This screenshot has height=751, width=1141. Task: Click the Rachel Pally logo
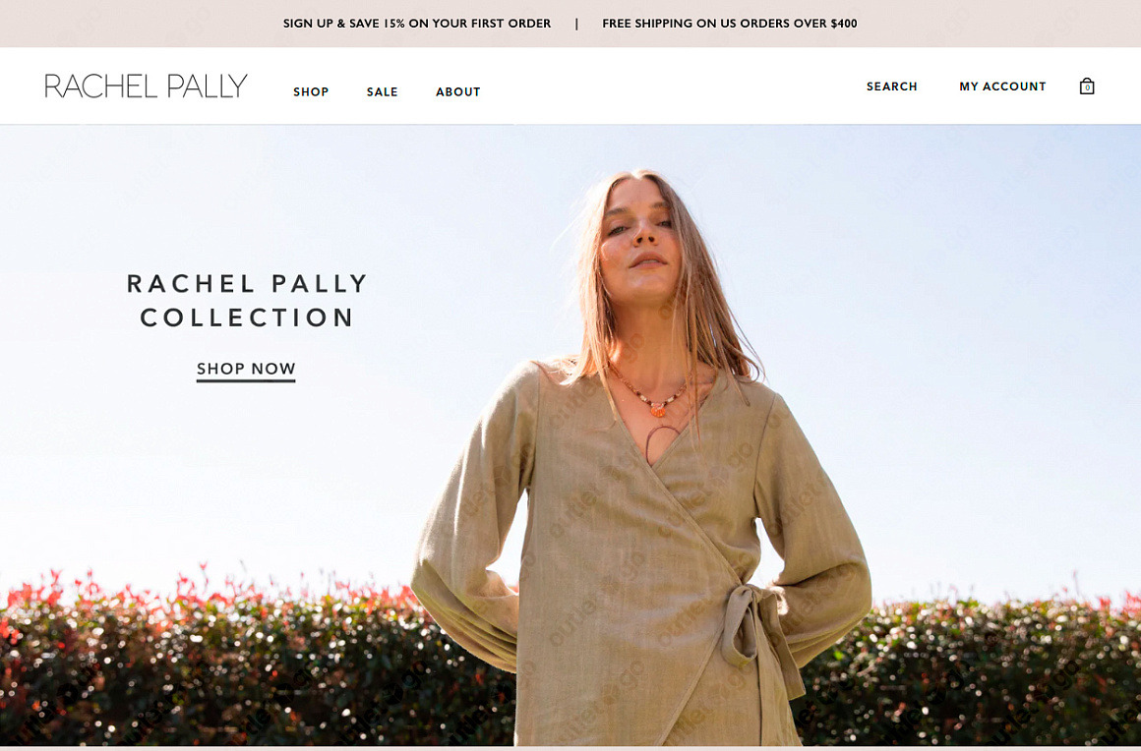pos(146,86)
